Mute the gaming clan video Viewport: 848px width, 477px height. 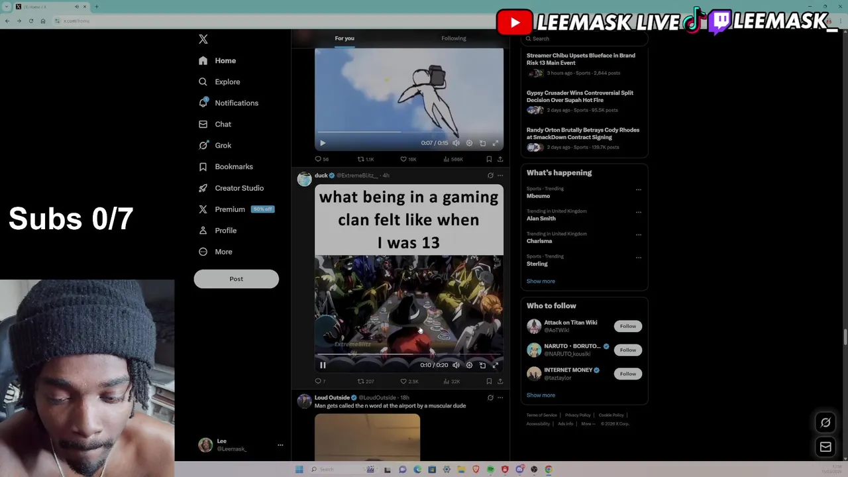pyautogui.click(x=456, y=365)
